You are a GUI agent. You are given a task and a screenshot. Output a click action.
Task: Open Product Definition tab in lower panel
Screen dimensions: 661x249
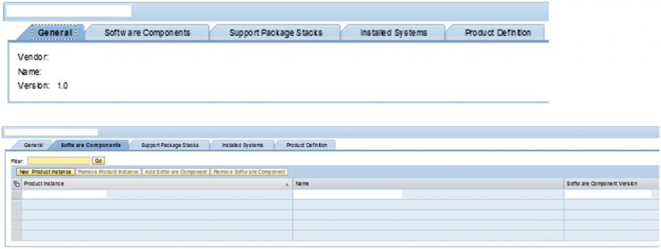coord(307,145)
